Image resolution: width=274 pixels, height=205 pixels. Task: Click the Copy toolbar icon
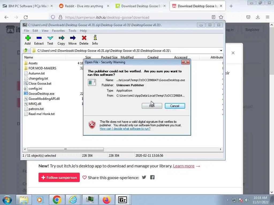61,40
